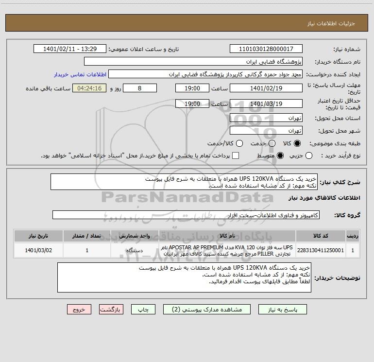Click the announcement date field 1401/02/11 - 13:29
The width and height of the screenshot is (374, 362).
[70, 49]
